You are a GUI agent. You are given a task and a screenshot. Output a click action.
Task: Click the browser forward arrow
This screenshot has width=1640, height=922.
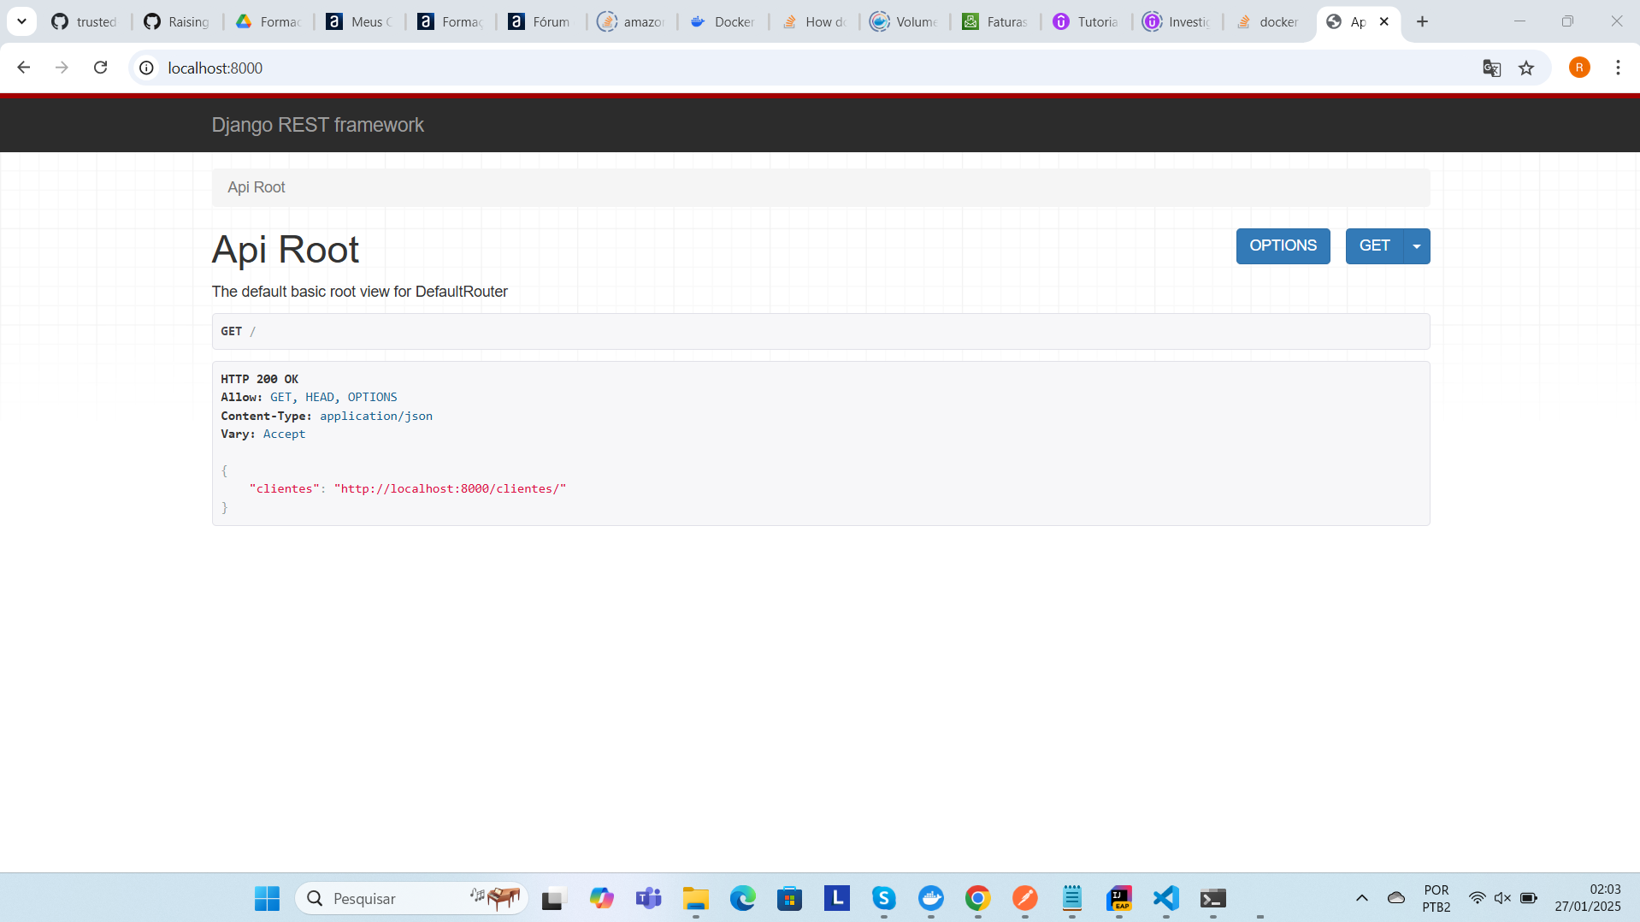pos(62,68)
